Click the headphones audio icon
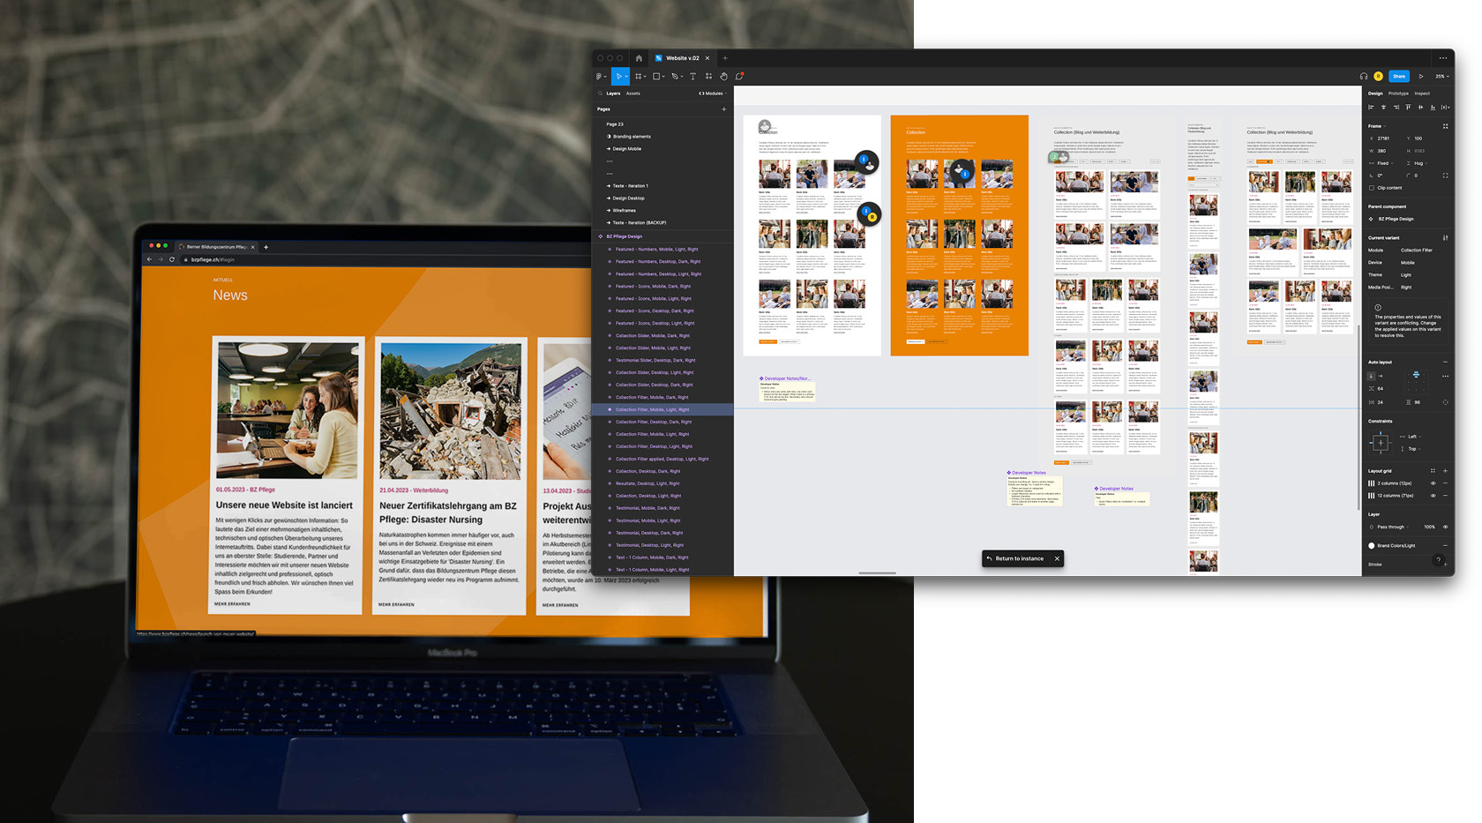 pyautogui.click(x=1364, y=77)
